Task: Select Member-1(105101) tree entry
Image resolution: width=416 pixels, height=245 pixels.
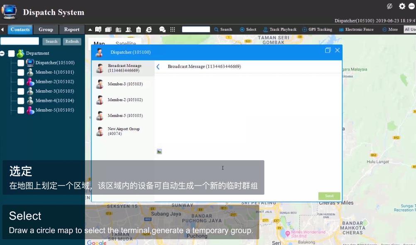Action: pos(55,72)
